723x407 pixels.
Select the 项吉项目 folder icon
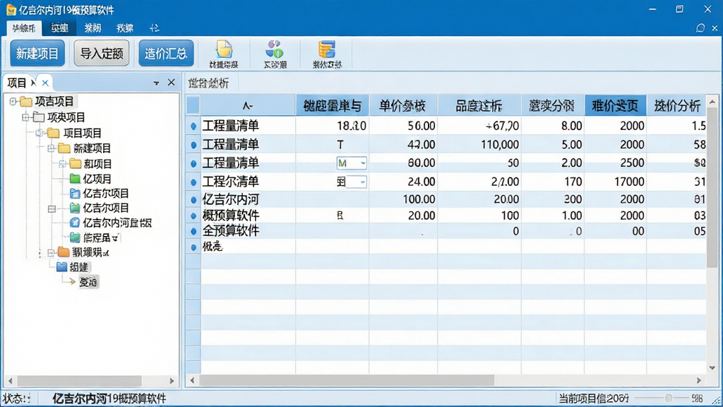26,101
